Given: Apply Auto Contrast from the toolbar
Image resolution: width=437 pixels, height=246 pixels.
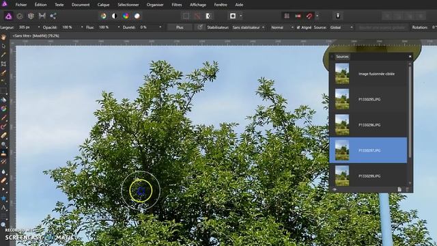Looking at the screenshot, I should coord(114,16).
